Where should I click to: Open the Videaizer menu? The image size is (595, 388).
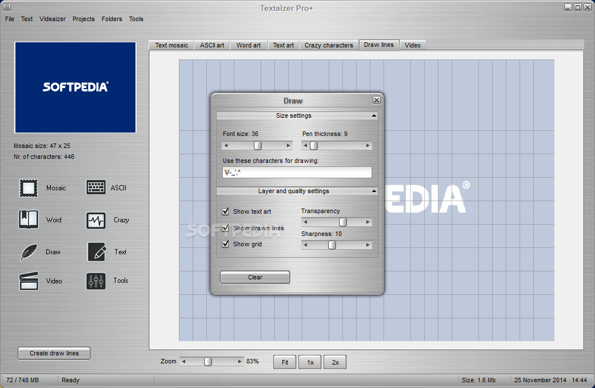coord(53,19)
